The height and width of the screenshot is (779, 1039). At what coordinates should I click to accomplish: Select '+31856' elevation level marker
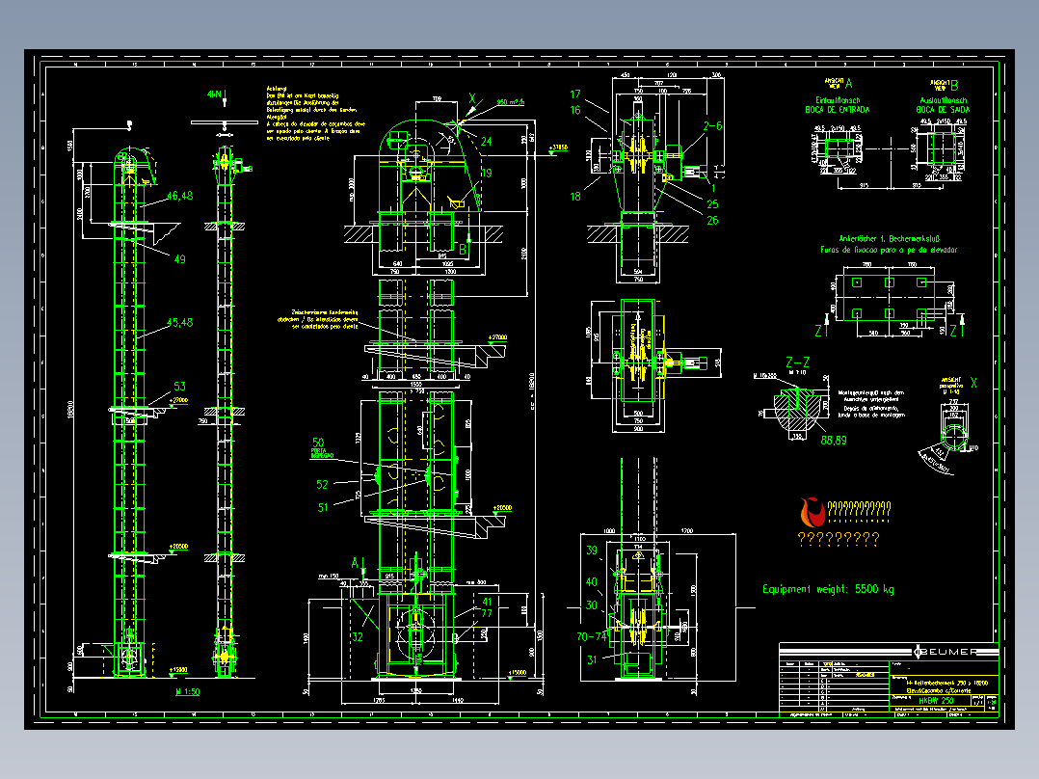pos(559,148)
